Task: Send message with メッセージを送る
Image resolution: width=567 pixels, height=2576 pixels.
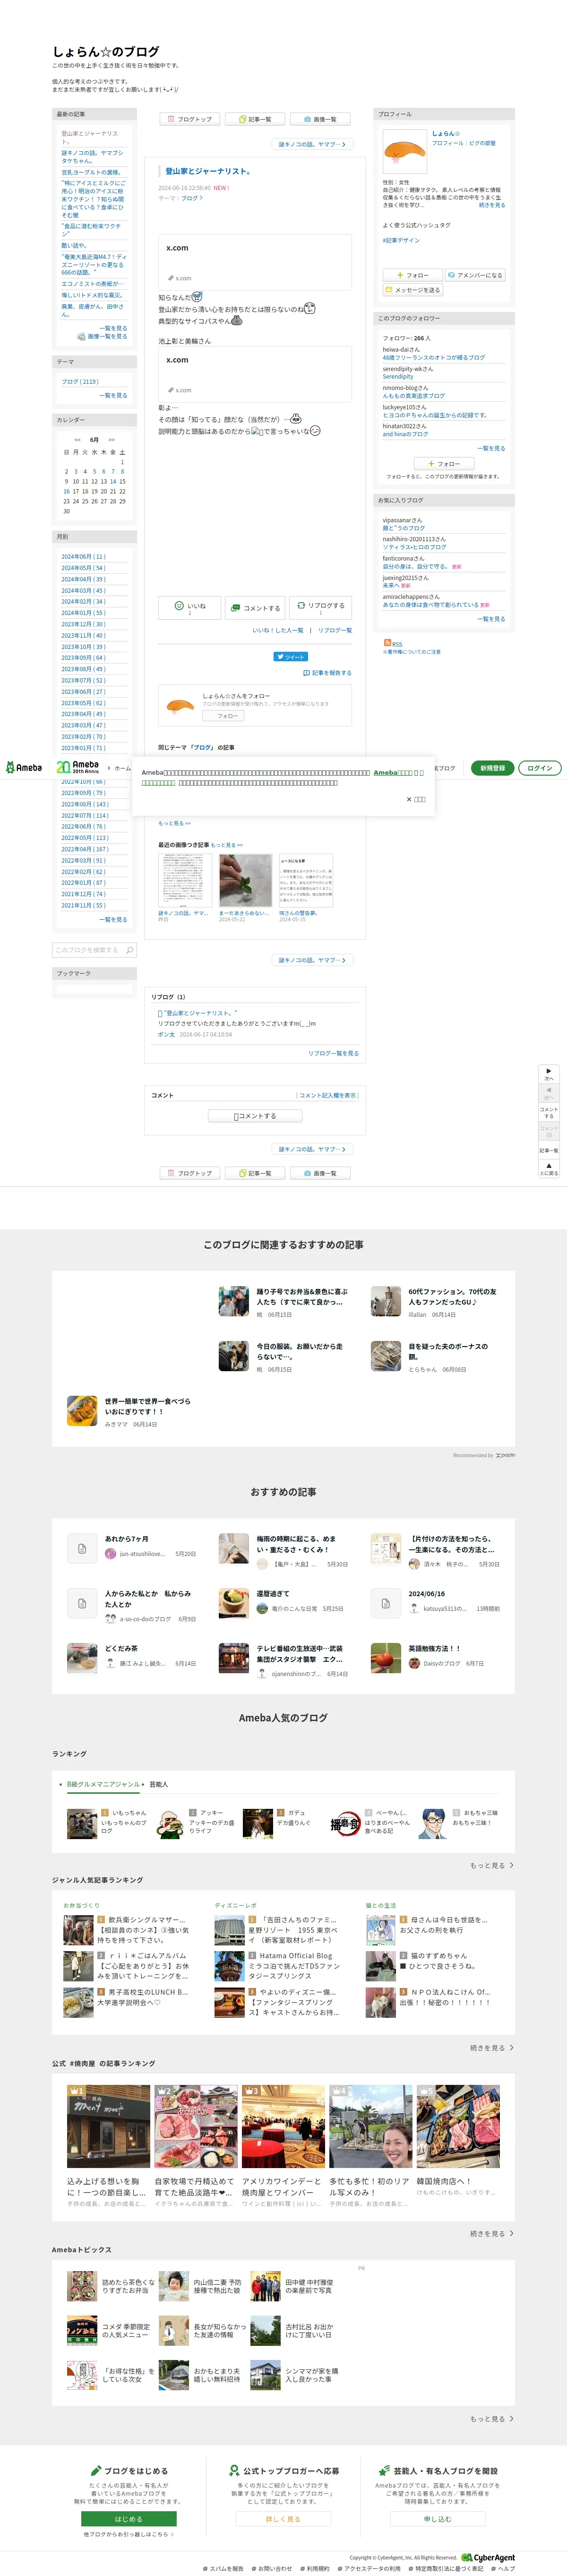Action: [412, 290]
